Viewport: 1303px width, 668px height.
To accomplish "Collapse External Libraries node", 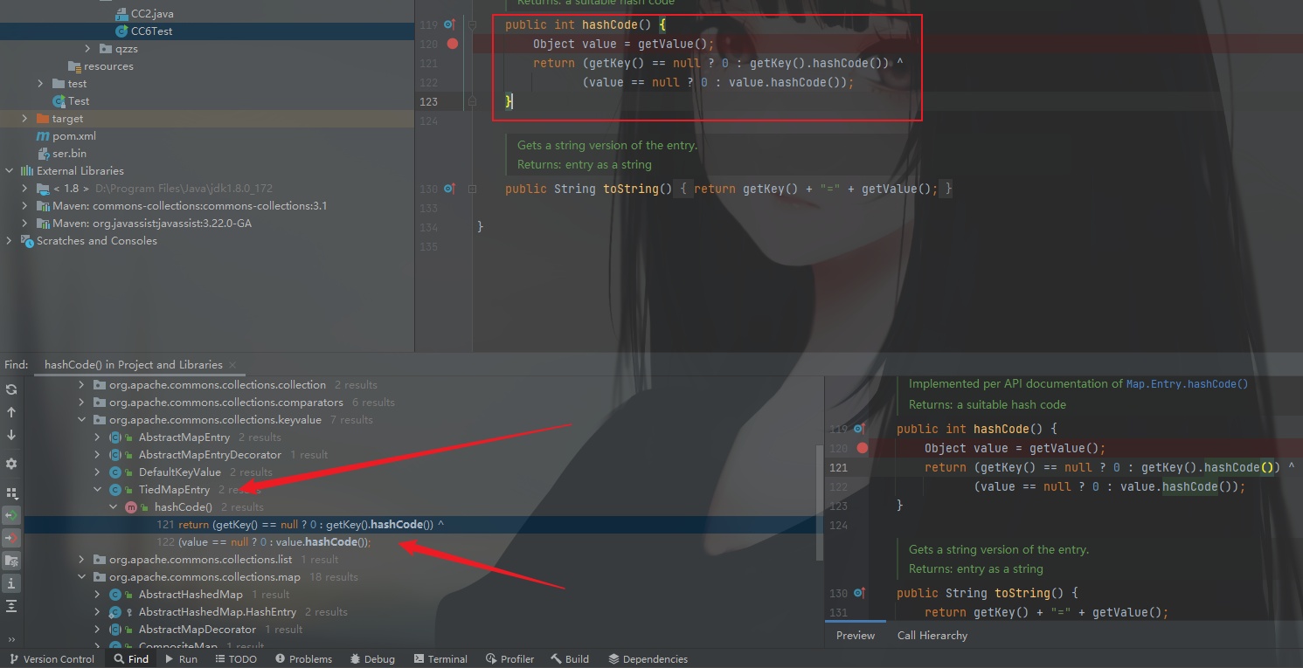I will click(10, 171).
